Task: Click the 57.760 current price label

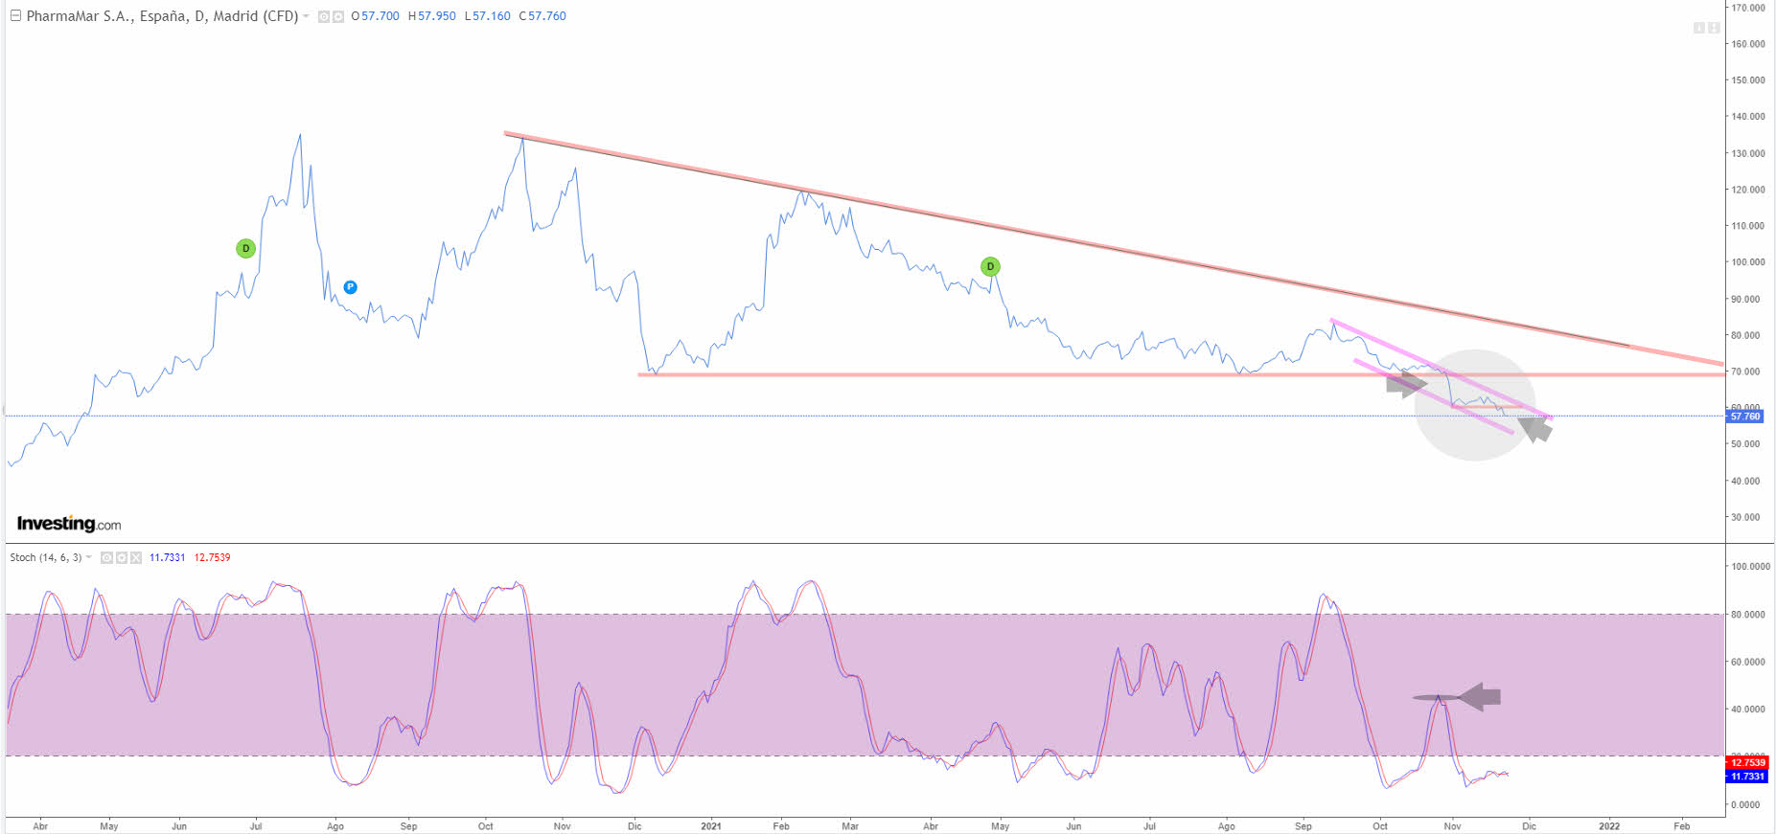Action: [x=1744, y=417]
